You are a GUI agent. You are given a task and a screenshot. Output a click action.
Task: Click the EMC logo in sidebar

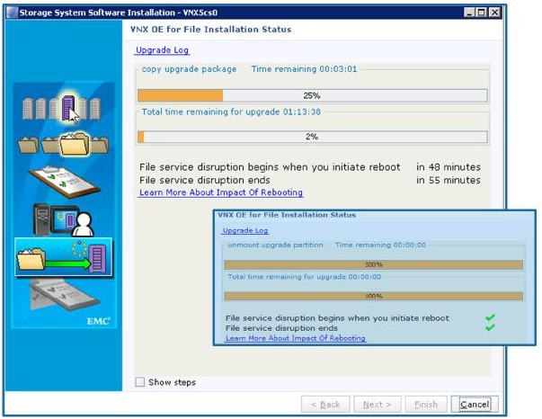point(99,321)
